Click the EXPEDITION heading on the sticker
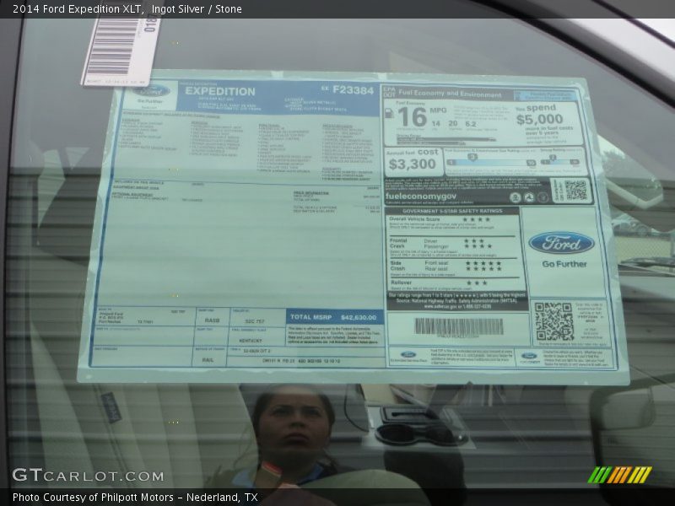This screenshot has width=675, height=506. (x=220, y=91)
